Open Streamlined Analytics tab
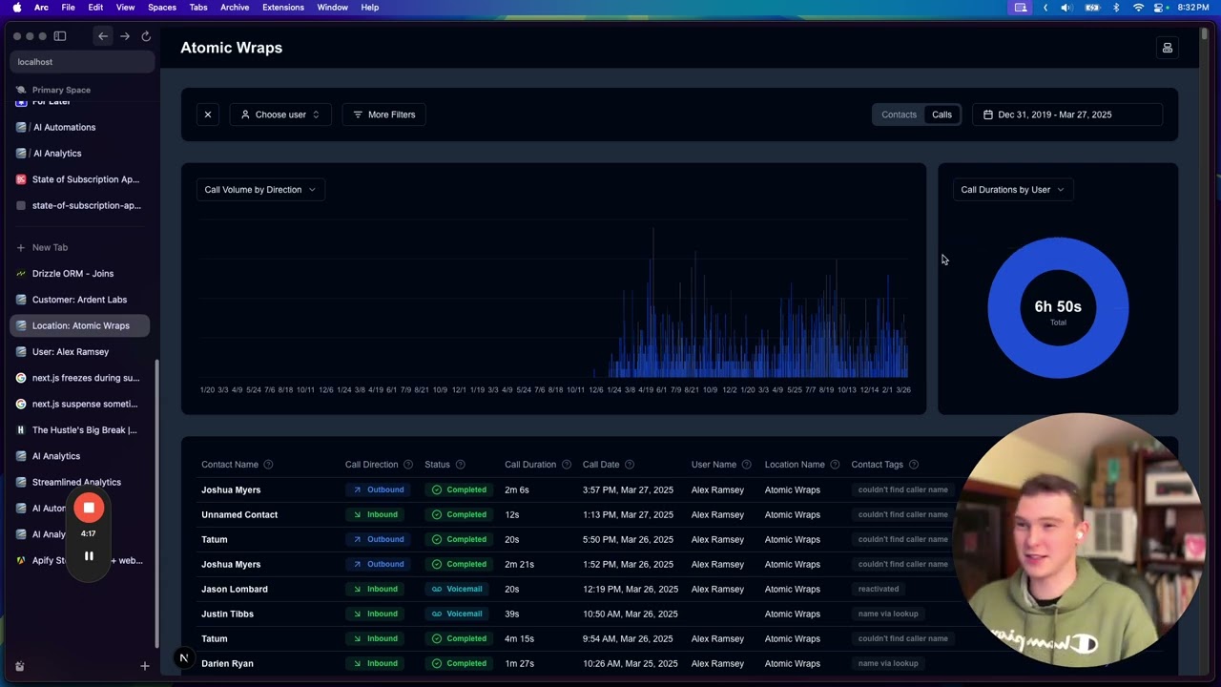Screen dimensions: 1221x687 coord(80,482)
